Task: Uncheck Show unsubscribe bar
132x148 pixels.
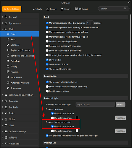Action: click(47, 65)
